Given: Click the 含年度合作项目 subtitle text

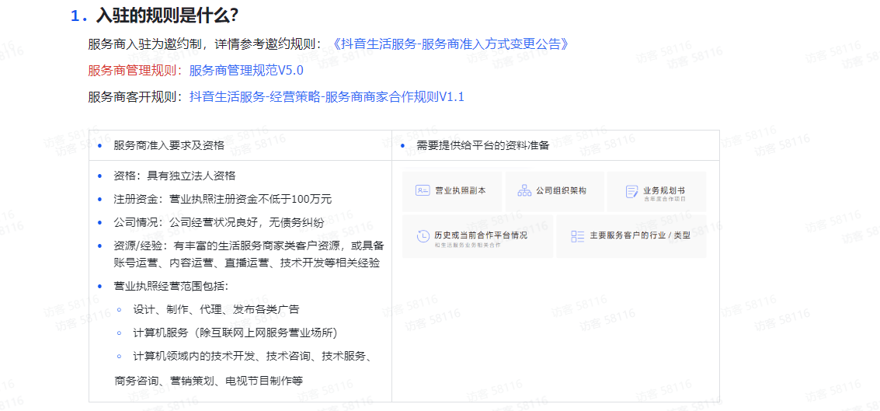Looking at the screenshot, I should click(665, 199).
